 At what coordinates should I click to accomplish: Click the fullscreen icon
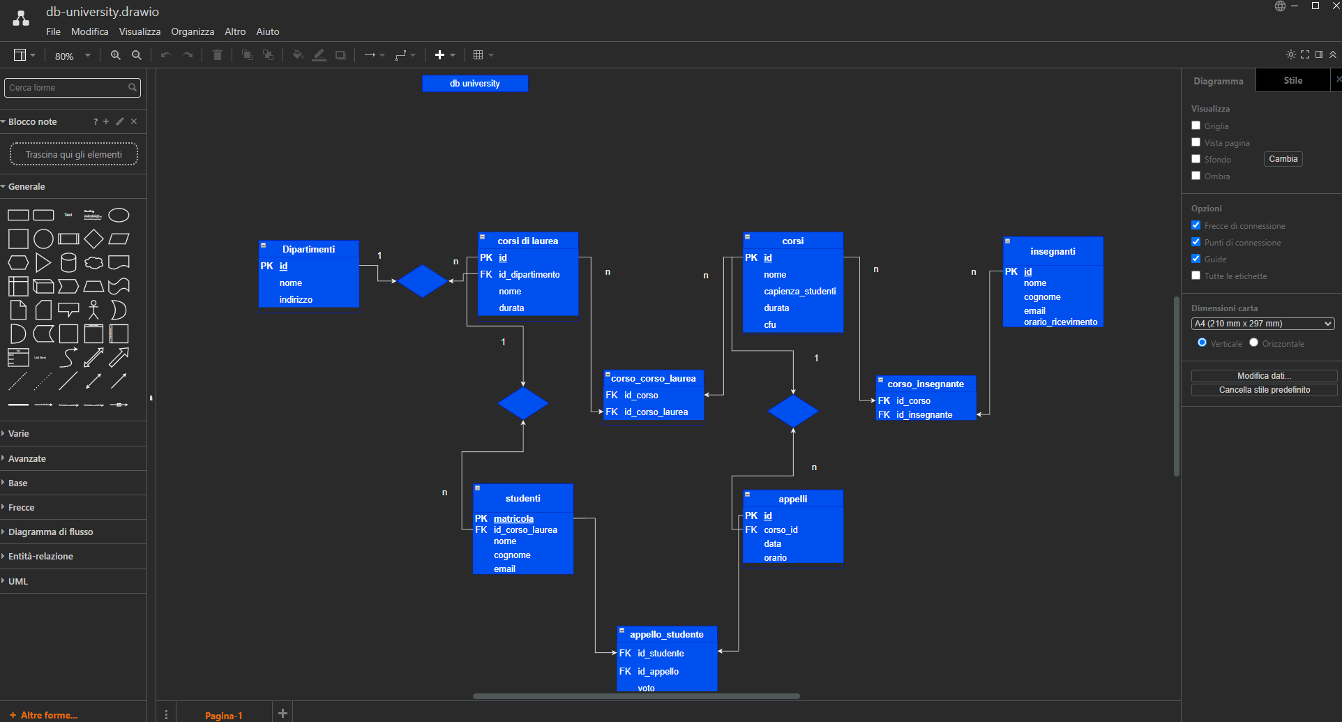point(1305,54)
